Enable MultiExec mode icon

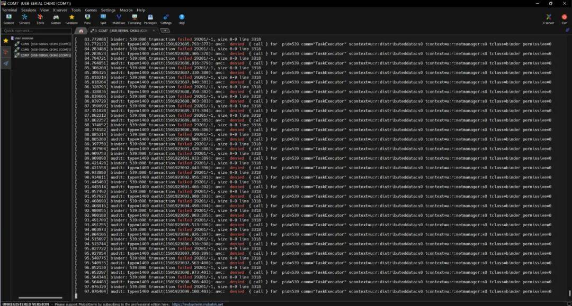[119, 19]
